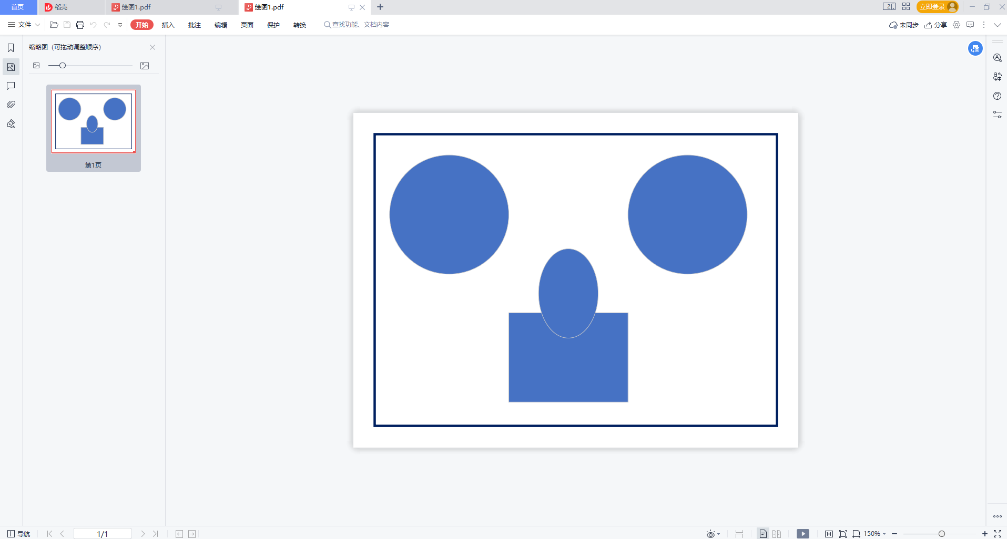
Task: Open quick access toolbar customize arrow
Action: pos(120,25)
